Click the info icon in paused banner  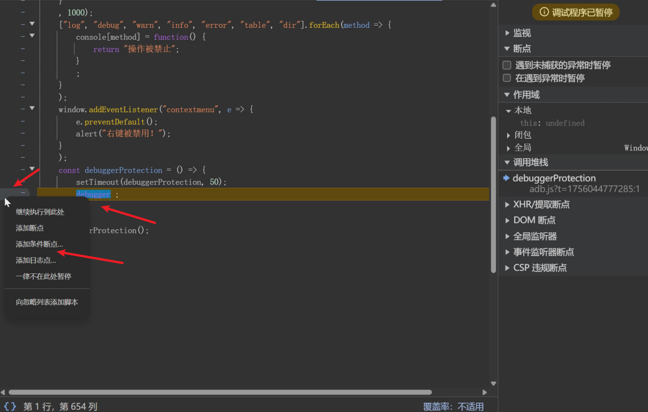click(x=544, y=12)
